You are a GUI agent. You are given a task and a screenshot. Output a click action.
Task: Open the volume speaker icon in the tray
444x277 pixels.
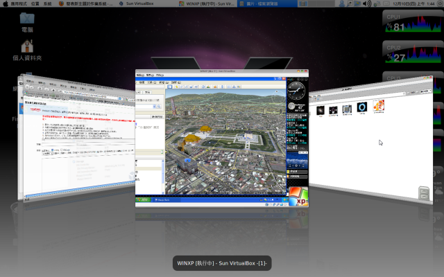coord(367,3)
